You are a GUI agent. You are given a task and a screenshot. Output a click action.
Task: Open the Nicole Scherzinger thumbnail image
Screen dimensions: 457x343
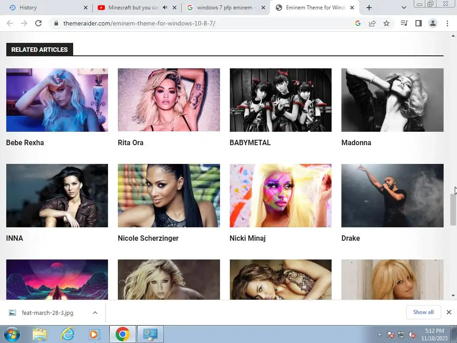tap(169, 196)
